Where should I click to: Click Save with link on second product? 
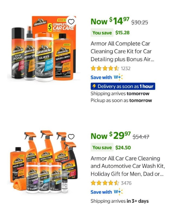pos(101,192)
